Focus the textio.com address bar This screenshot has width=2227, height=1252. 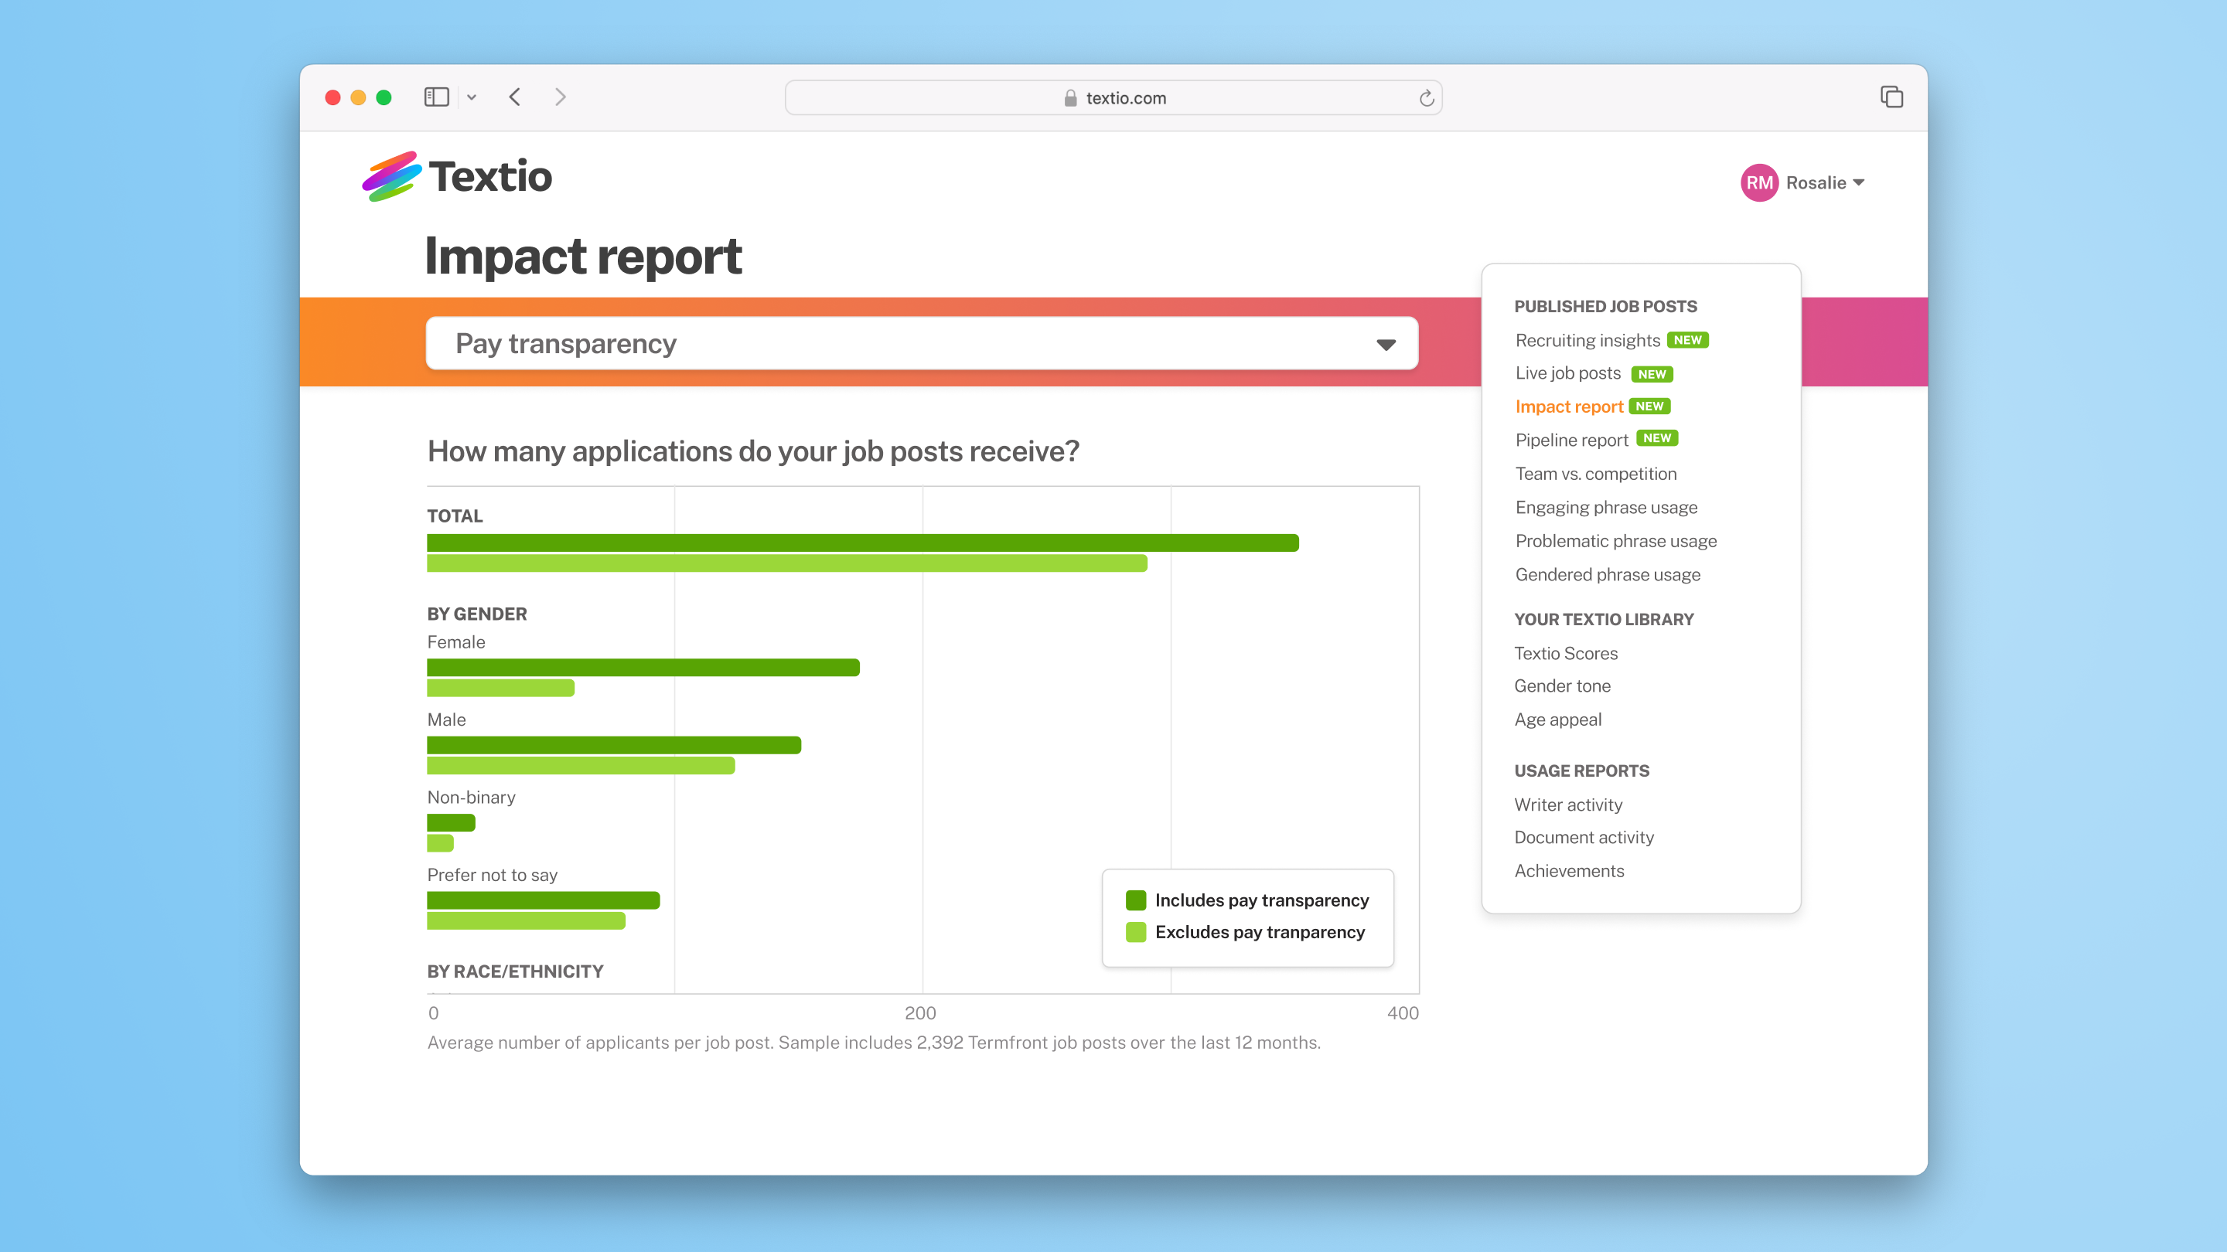pos(1113,97)
